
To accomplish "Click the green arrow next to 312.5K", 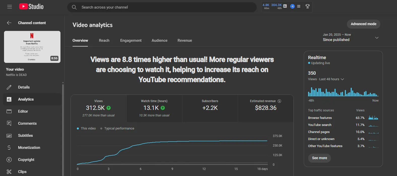I will pos(109,108).
